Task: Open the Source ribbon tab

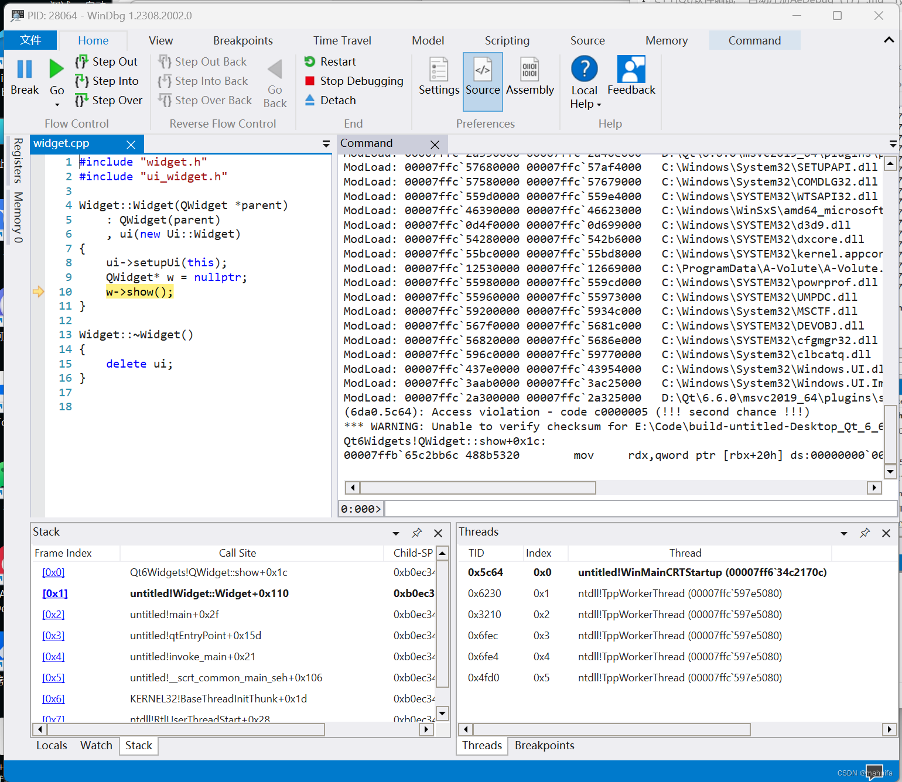Action: click(587, 40)
